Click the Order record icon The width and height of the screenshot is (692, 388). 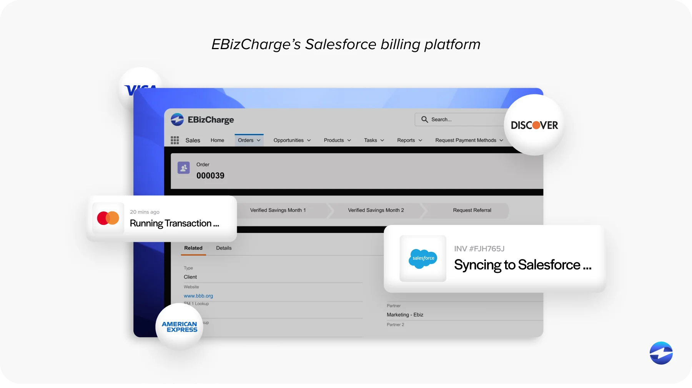tap(184, 168)
